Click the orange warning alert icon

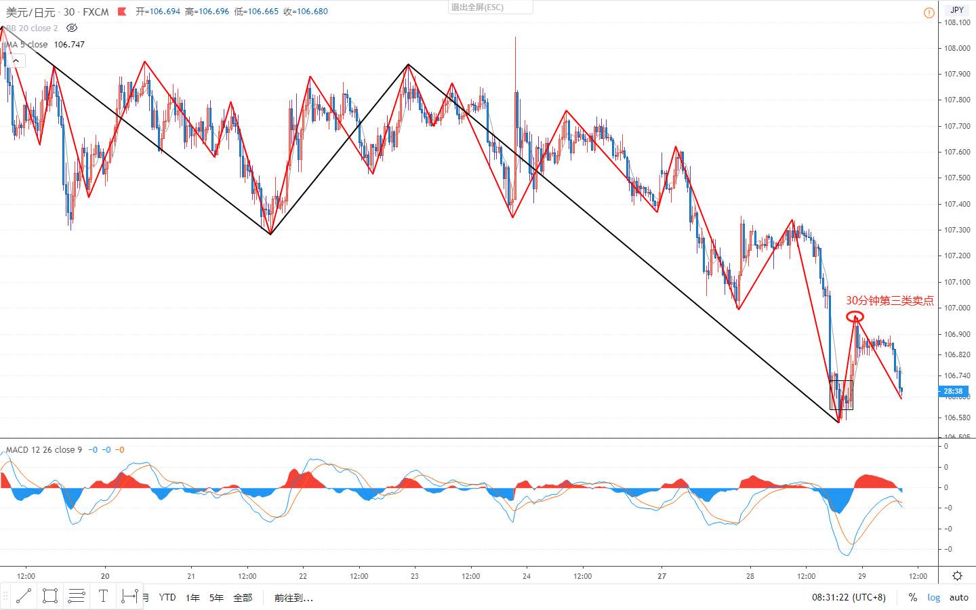tap(929, 13)
